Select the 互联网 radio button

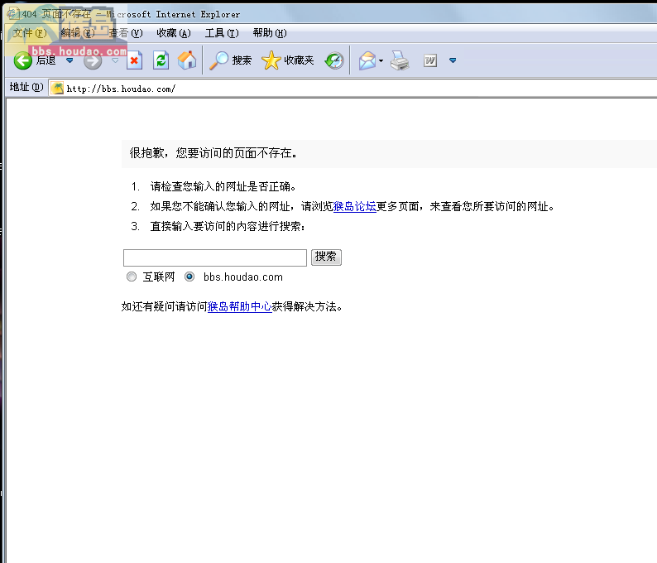click(132, 277)
